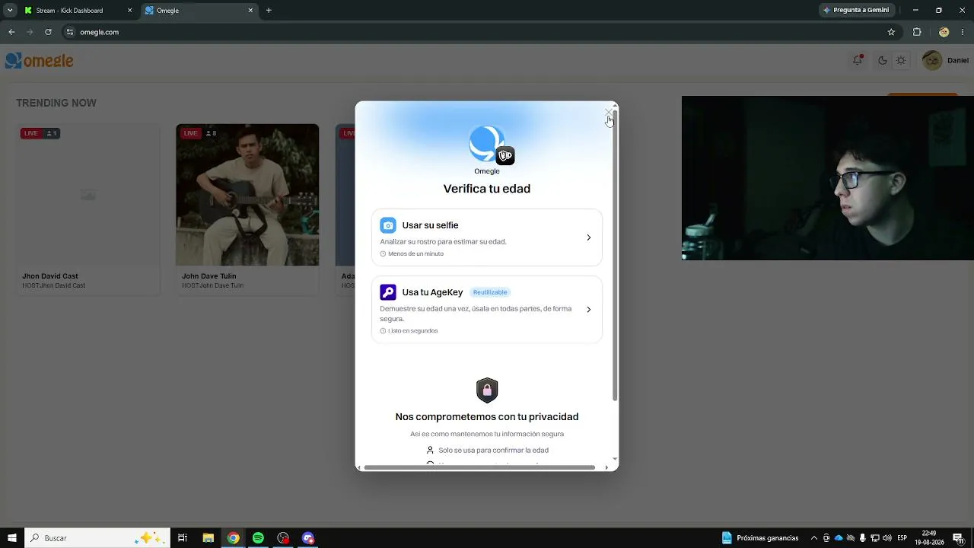974x548 pixels.
Task: Close the Stream - Kick Dashboard tab
Action: (129, 11)
